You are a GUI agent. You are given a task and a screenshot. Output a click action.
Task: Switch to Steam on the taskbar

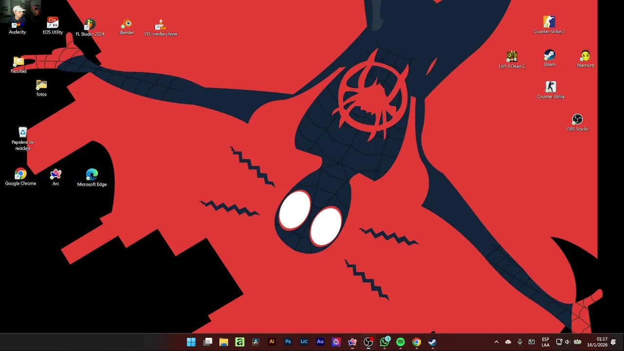[432, 342]
